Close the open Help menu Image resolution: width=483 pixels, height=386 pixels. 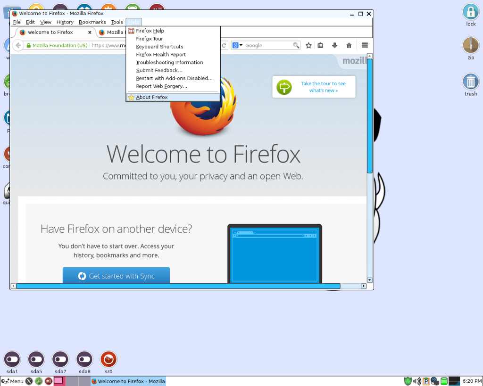(133, 22)
